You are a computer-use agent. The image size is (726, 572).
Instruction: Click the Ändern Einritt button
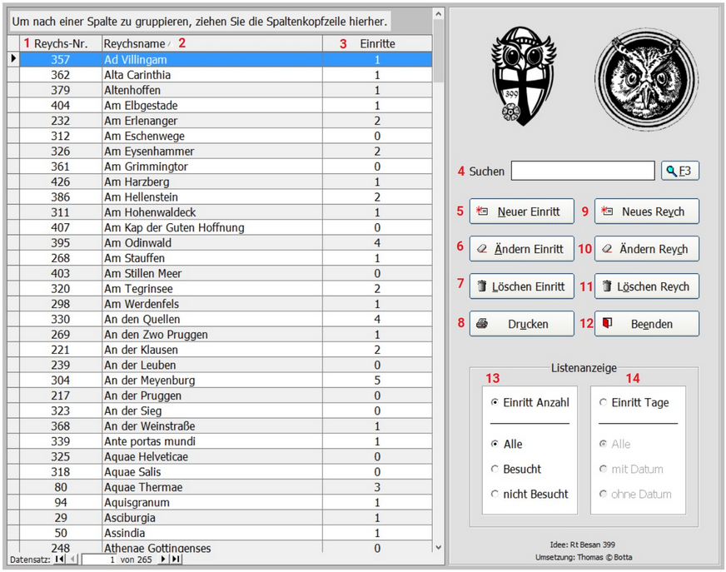tap(522, 249)
